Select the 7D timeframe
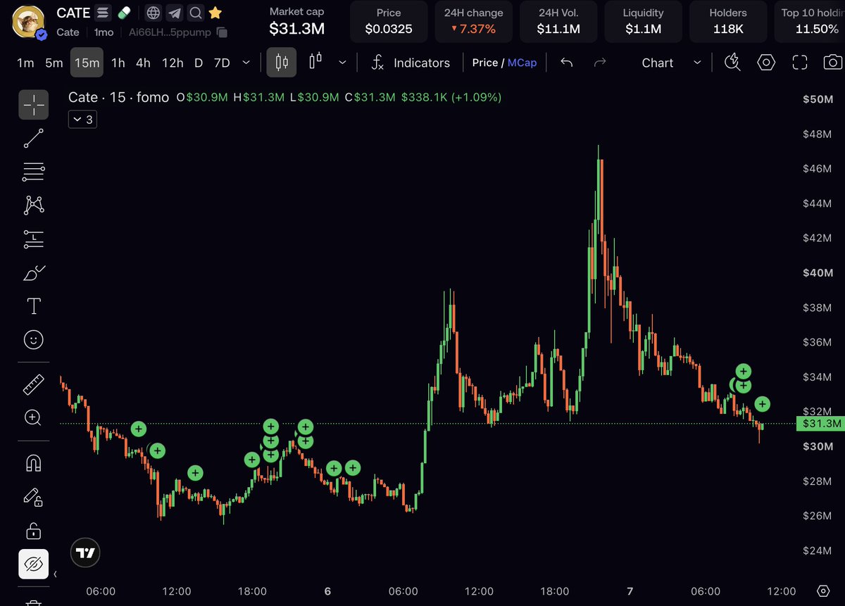This screenshot has width=845, height=606. click(222, 63)
